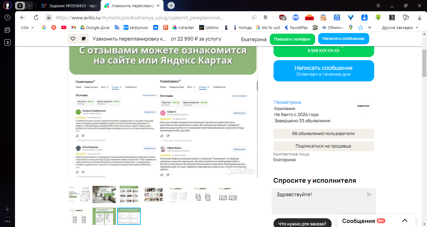Expand the USA bookmarks folder

pos(28,27)
